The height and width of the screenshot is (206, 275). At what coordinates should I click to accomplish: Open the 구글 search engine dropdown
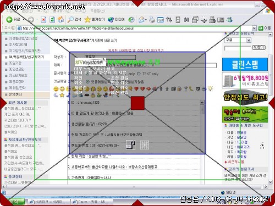(x=249, y=40)
